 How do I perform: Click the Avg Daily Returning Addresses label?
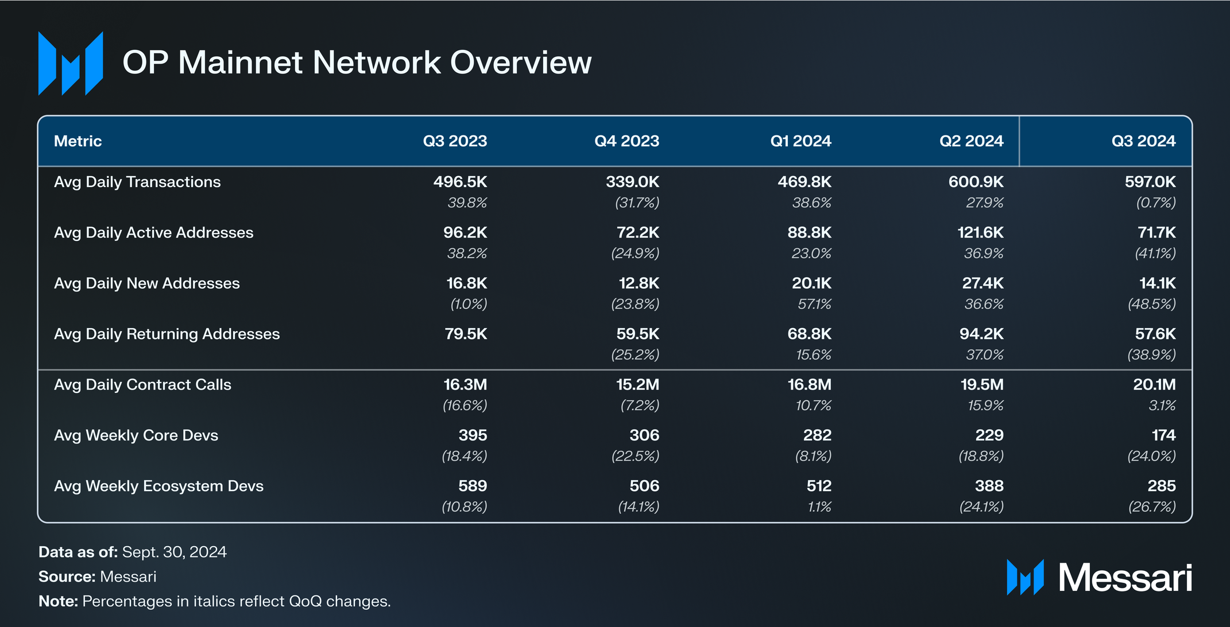167,334
